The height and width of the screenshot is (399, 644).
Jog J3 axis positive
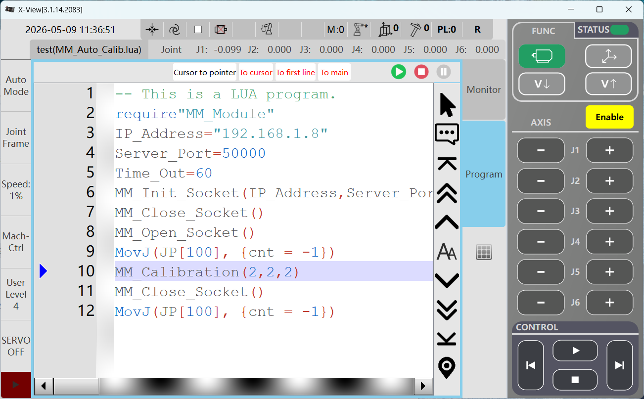click(609, 211)
